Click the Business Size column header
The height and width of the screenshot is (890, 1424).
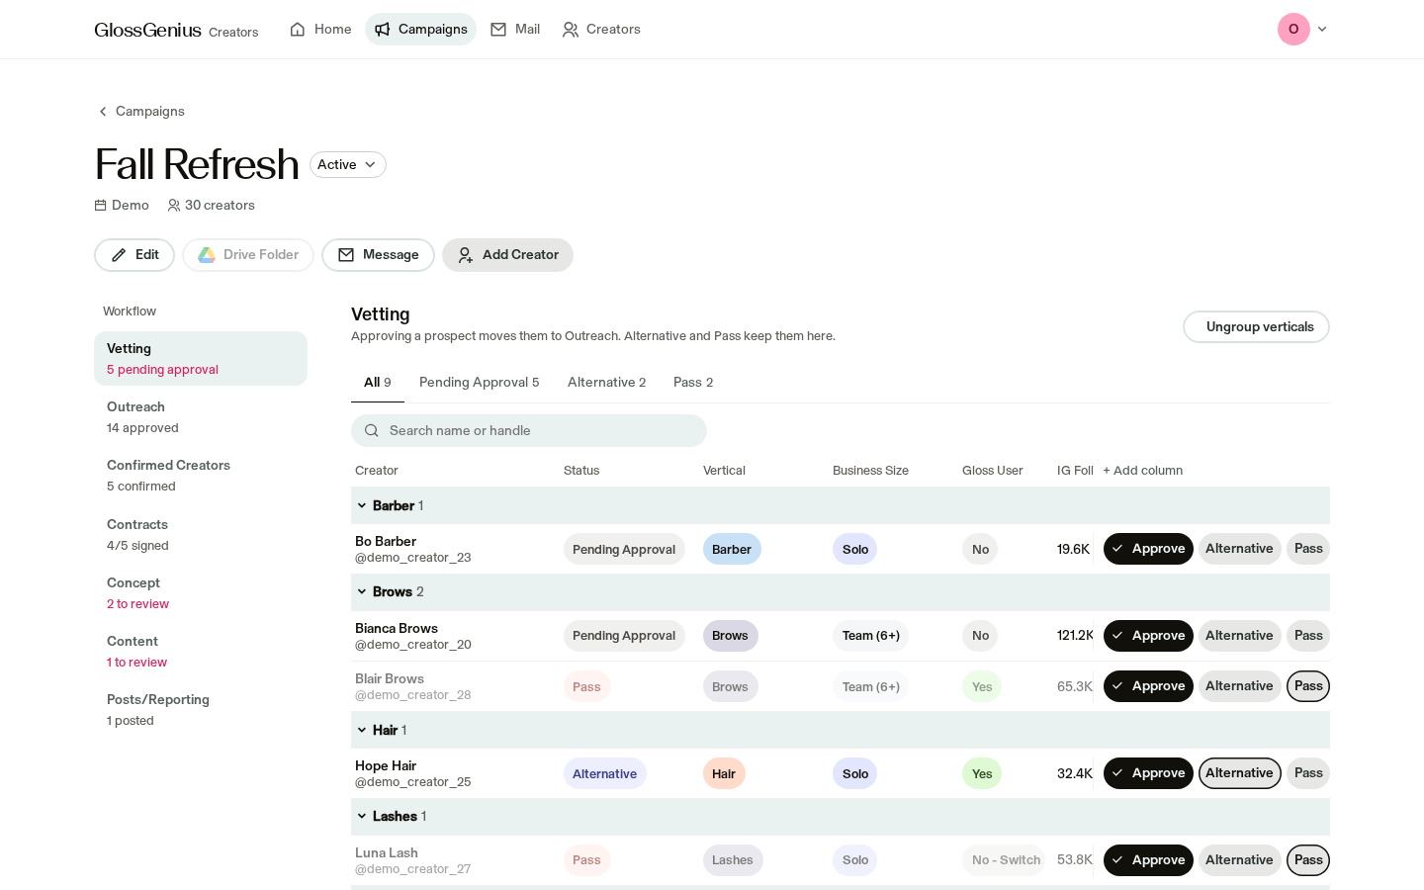870,471
